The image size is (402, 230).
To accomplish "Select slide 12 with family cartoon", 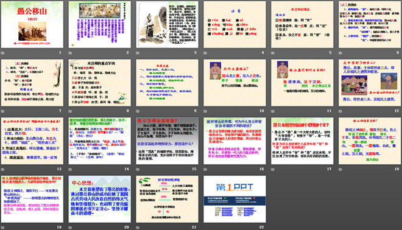I will pyautogui.click(x=370, y=83).
